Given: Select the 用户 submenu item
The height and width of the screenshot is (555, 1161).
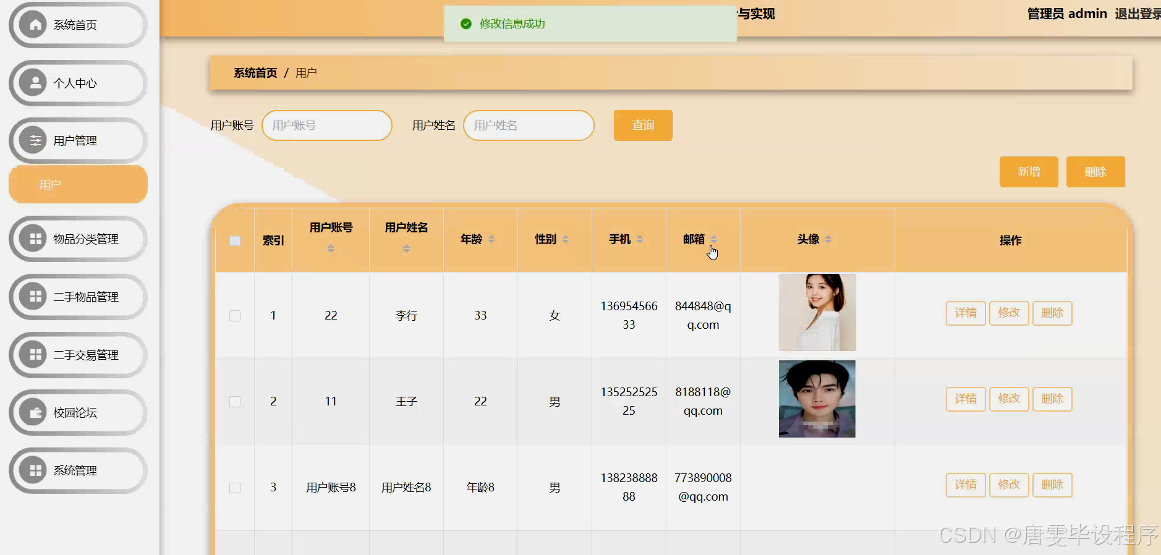Looking at the screenshot, I should [x=78, y=184].
